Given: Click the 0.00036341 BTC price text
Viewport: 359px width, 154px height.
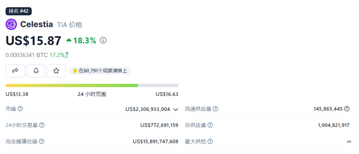Looking at the screenshot, I should 27,55.
